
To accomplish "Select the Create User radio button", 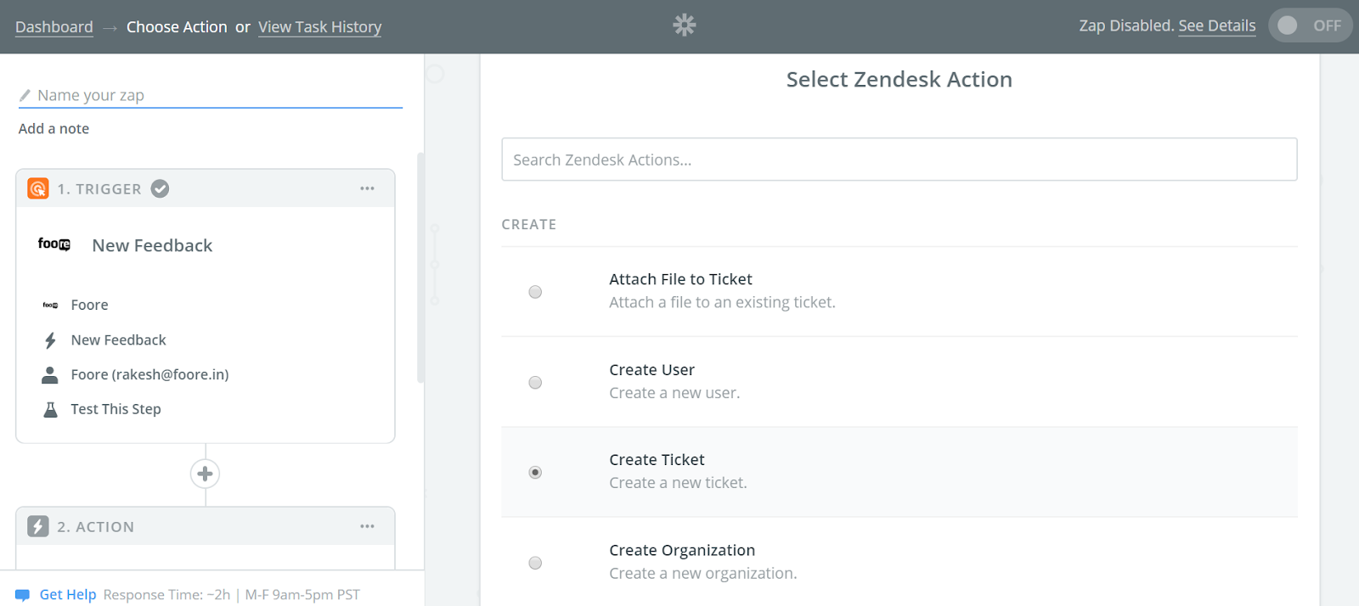I will [x=535, y=383].
